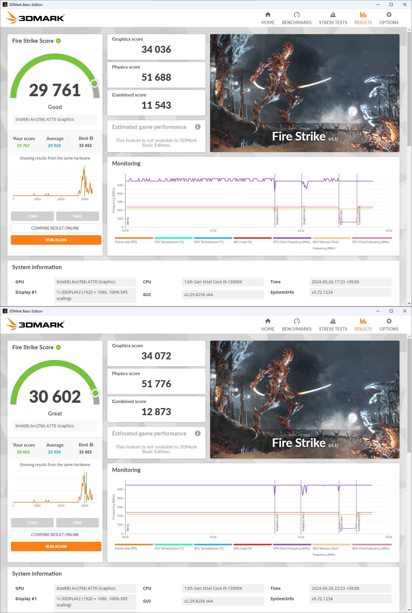412x613 pixels.
Task: Click RUN AGAIN in top window
Action: click(x=56, y=240)
